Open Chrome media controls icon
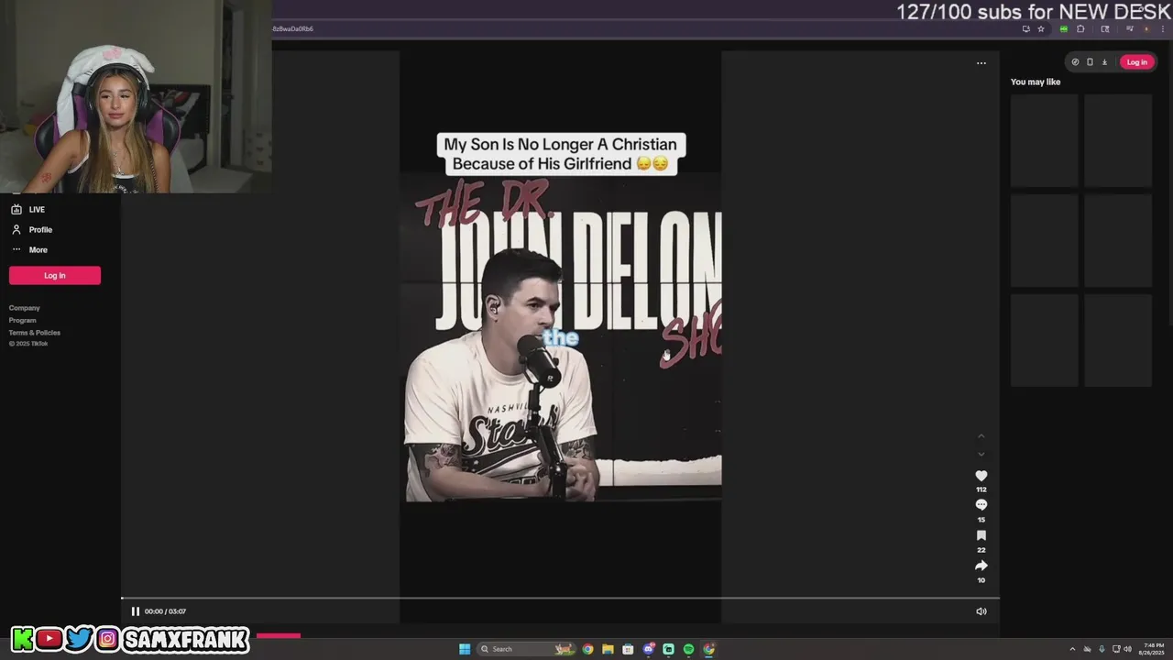 [1130, 28]
